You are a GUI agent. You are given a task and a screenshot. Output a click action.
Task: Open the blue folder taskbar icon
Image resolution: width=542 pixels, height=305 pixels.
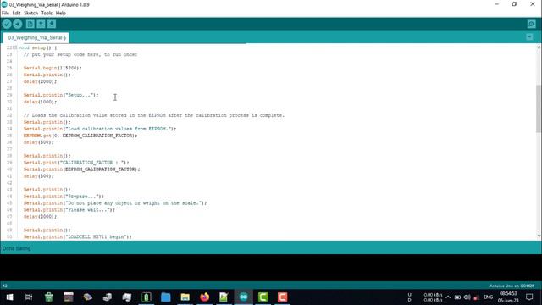(x=166, y=297)
